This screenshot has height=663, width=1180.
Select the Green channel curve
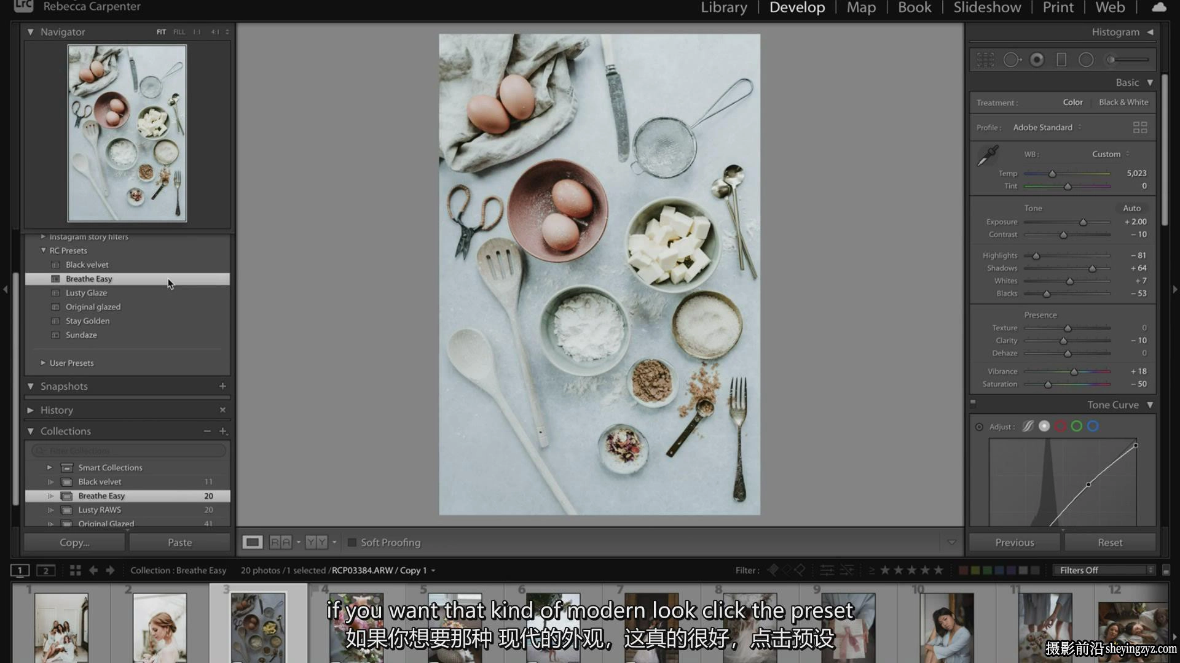[1077, 426]
